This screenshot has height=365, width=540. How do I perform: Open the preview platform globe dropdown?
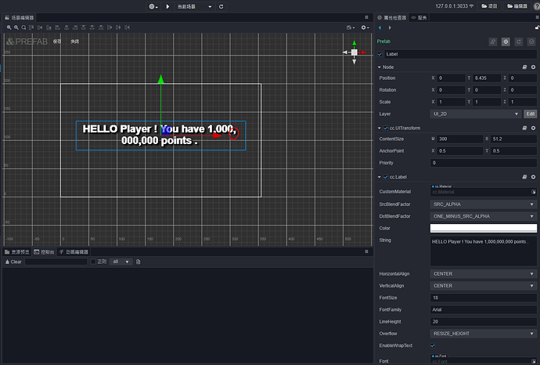[x=153, y=6]
